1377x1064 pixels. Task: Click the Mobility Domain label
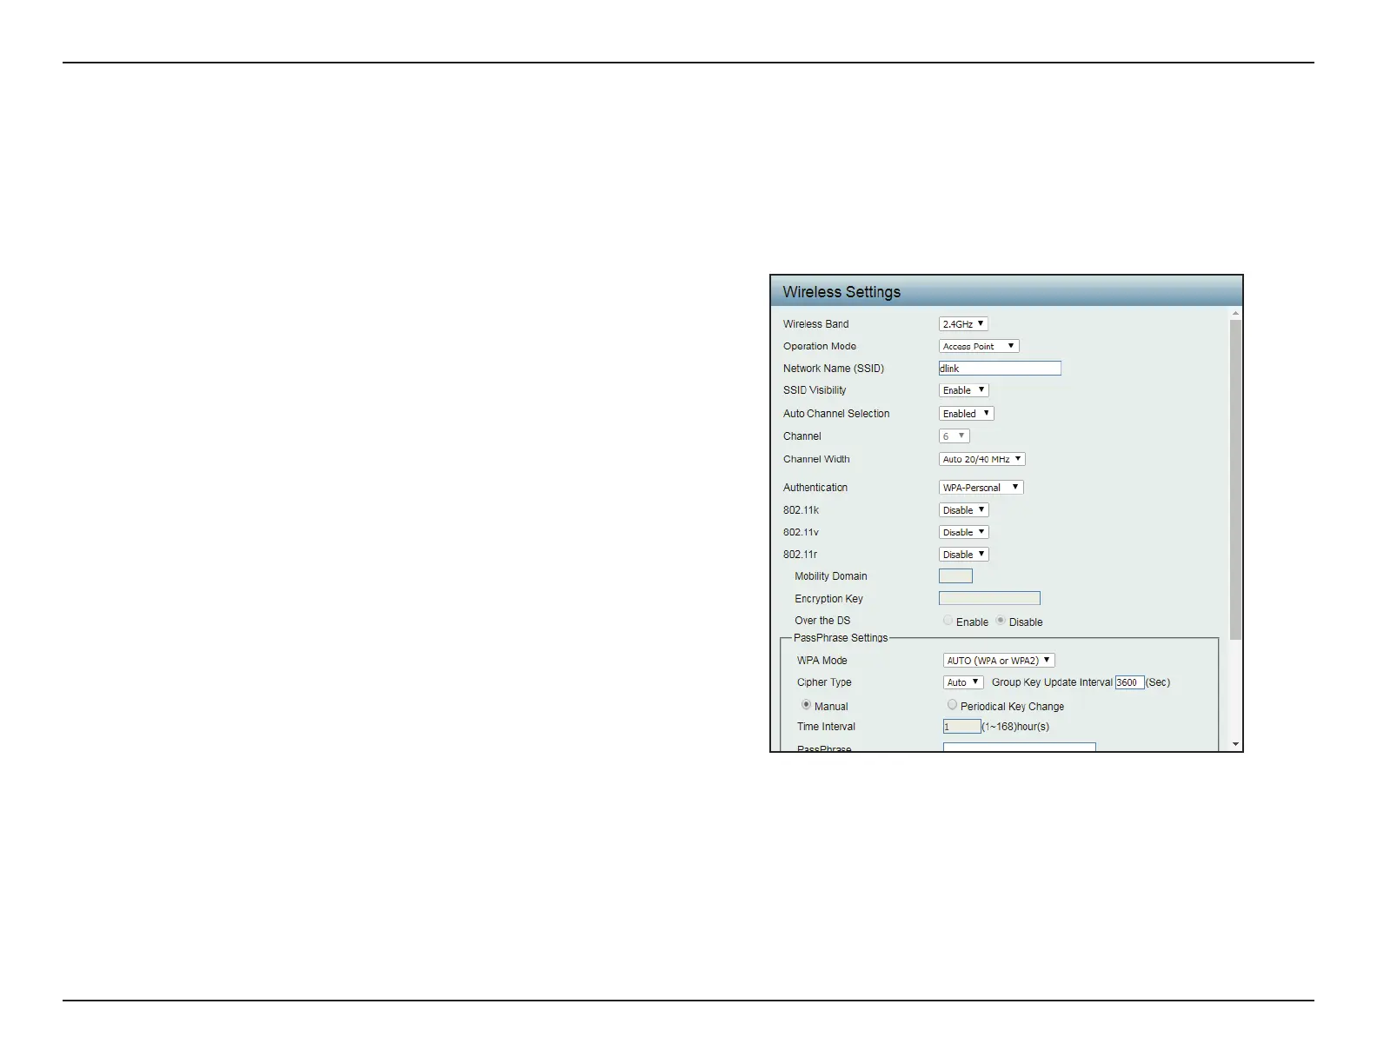click(x=830, y=576)
